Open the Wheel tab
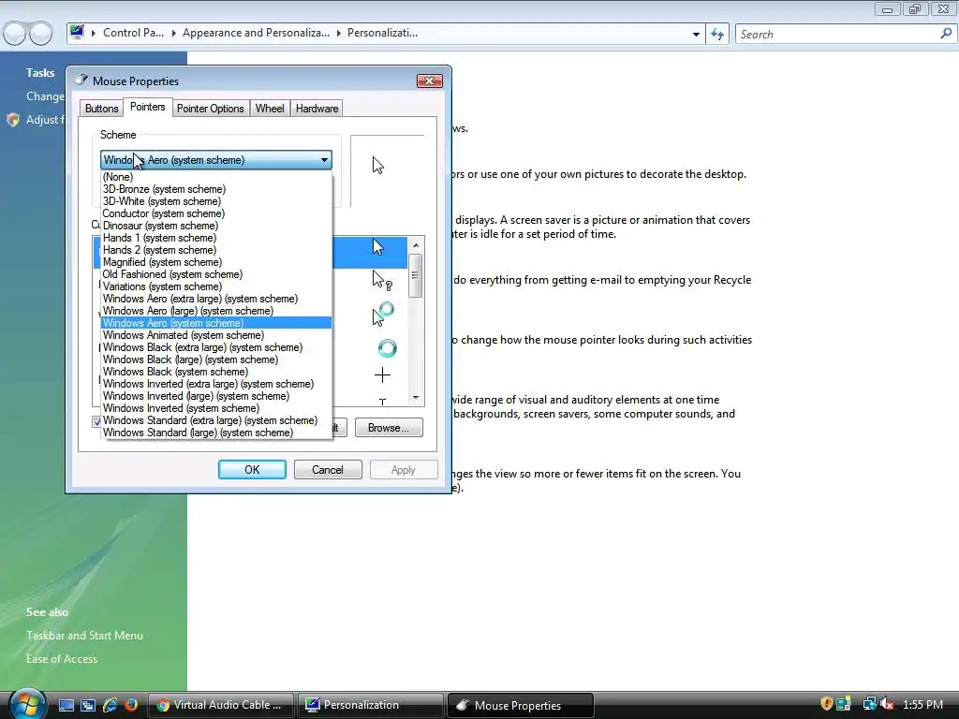Viewport: 959px width, 719px height. point(270,109)
